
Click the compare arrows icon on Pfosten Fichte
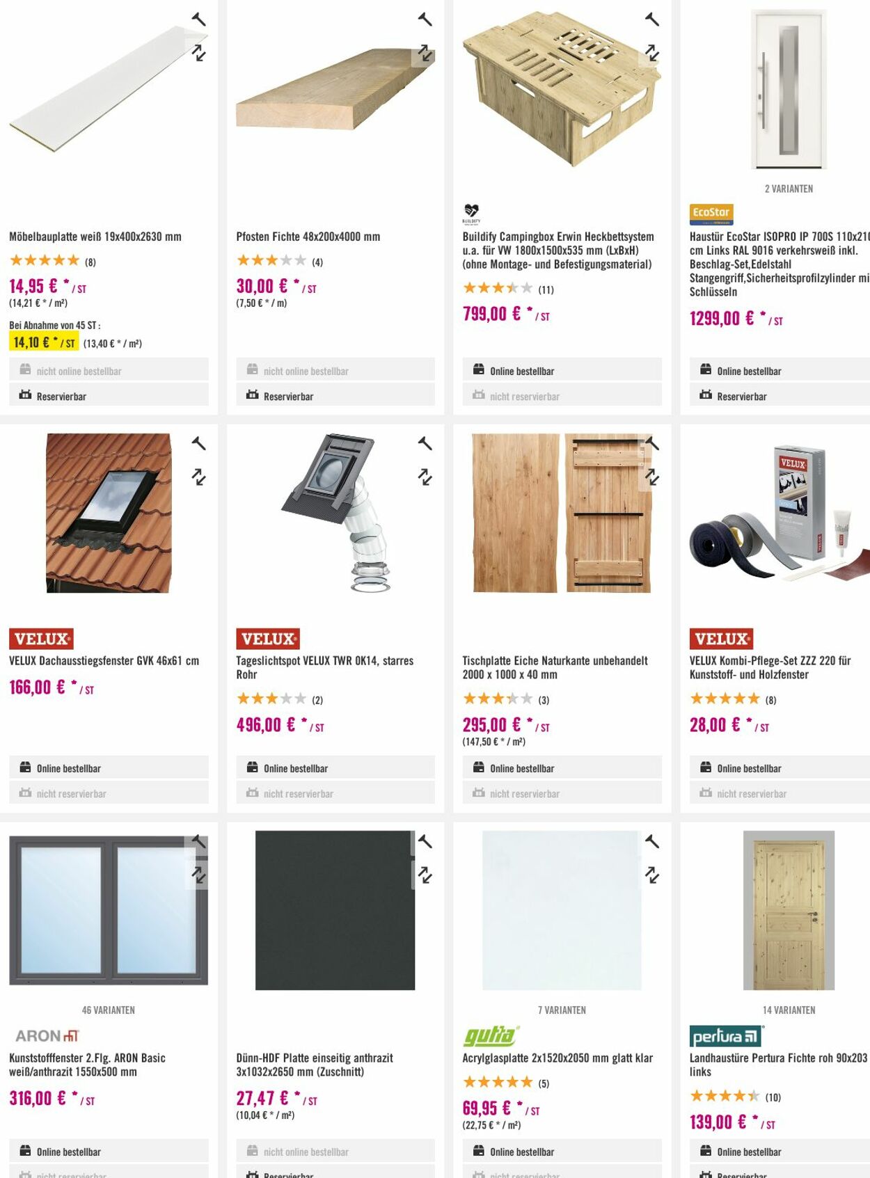pyautogui.click(x=425, y=53)
